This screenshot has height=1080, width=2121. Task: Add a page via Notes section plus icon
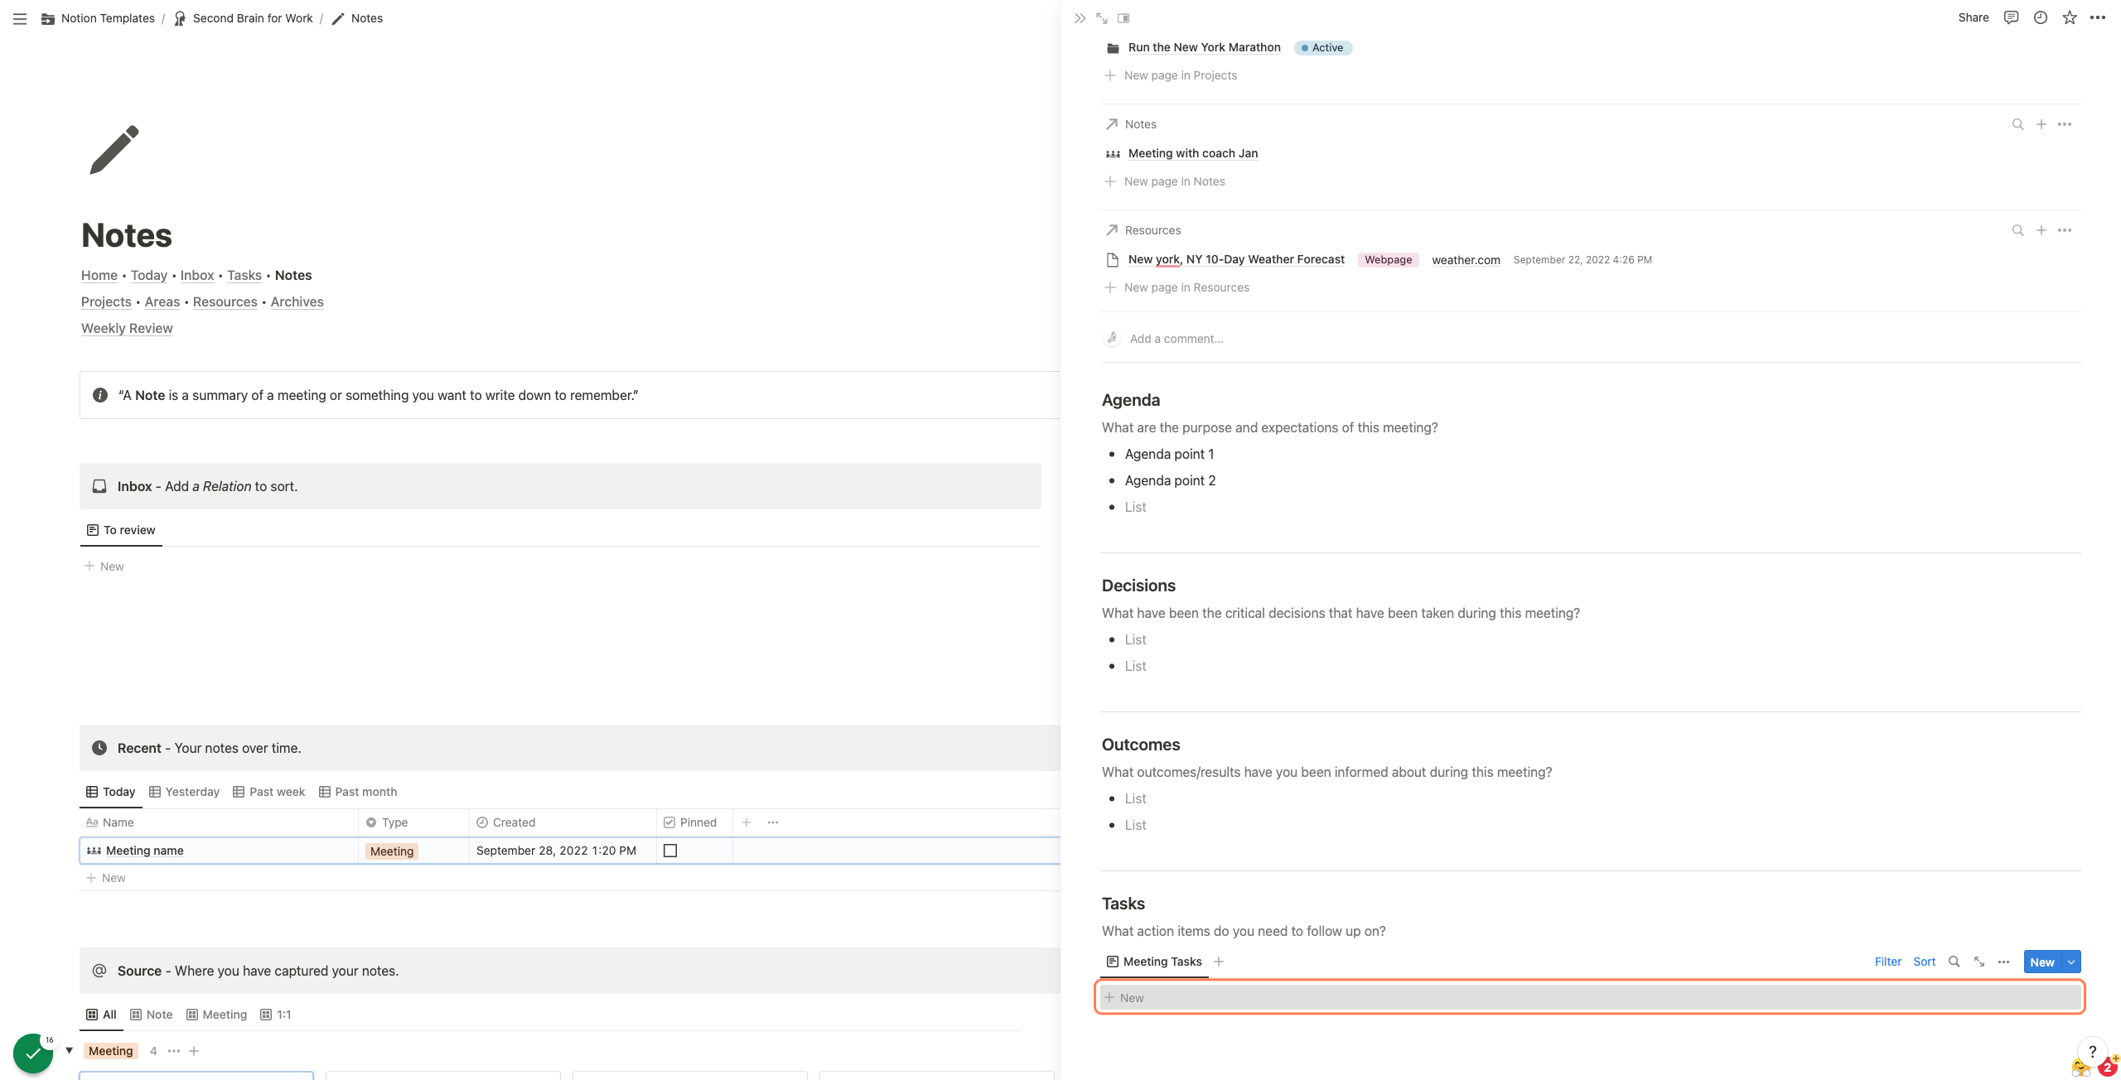click(2041, 124)
